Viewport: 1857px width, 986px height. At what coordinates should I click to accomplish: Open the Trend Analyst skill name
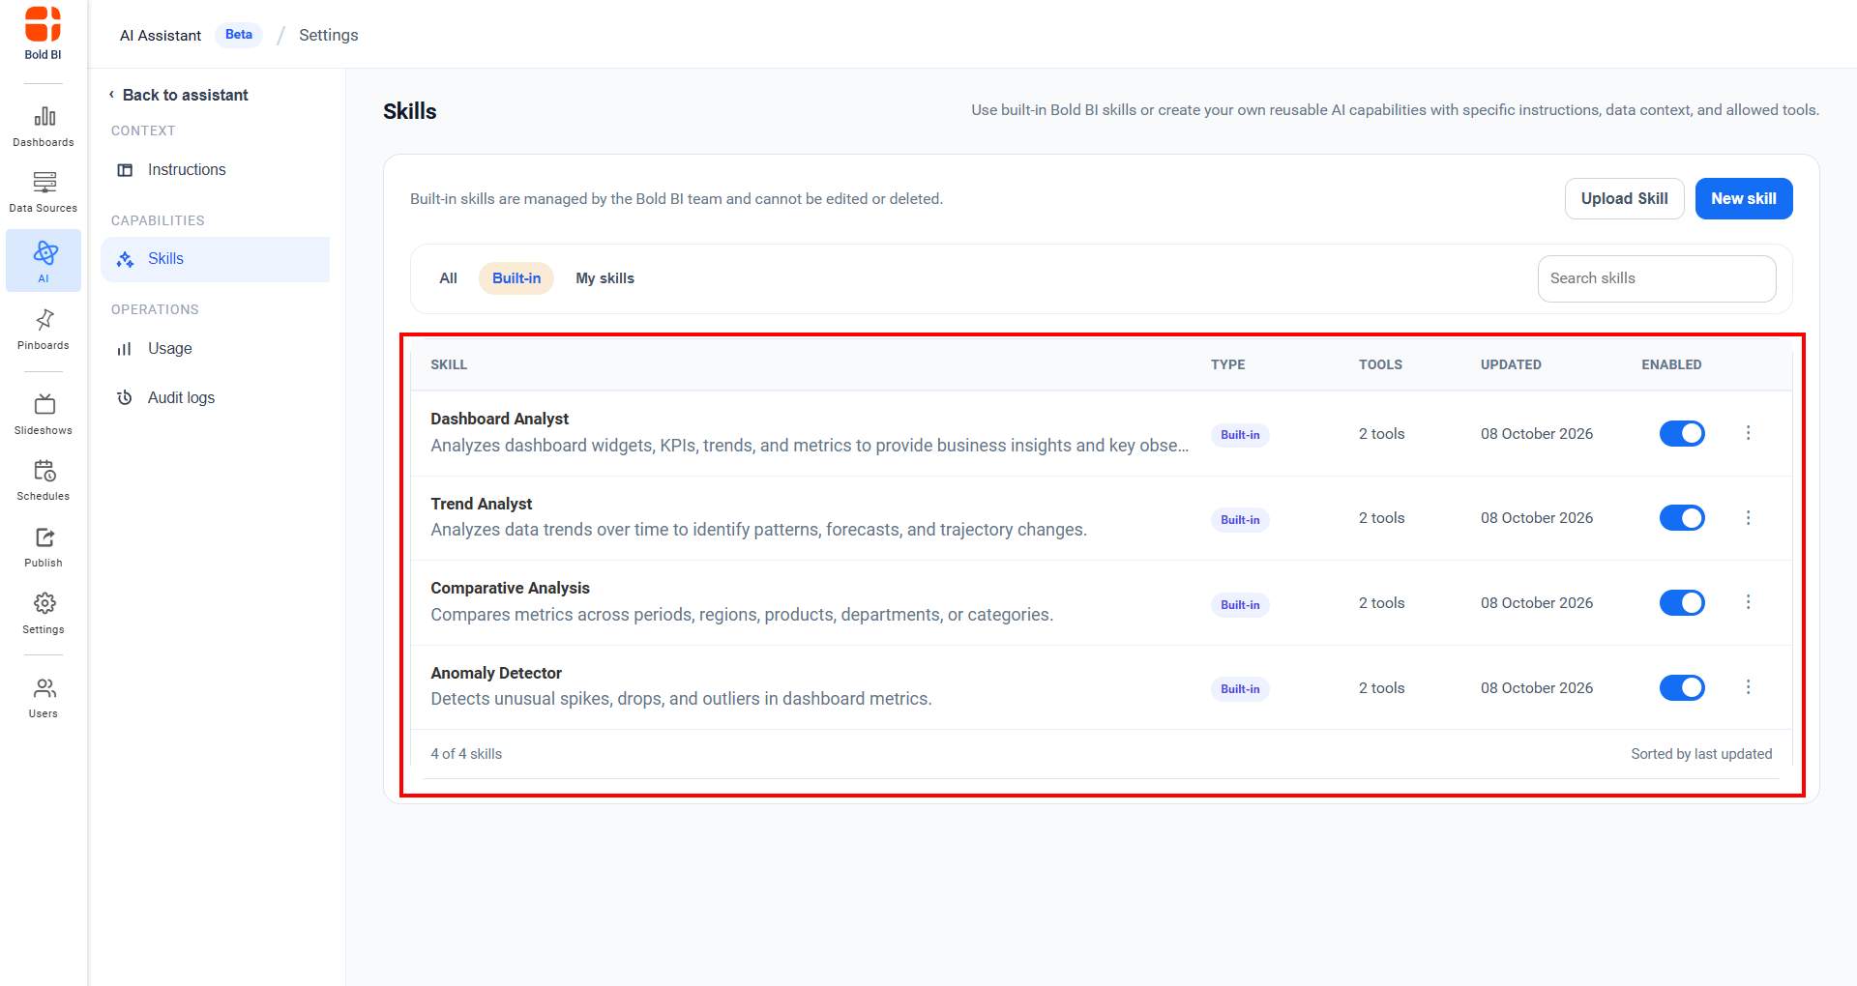(x=481, y=504)
